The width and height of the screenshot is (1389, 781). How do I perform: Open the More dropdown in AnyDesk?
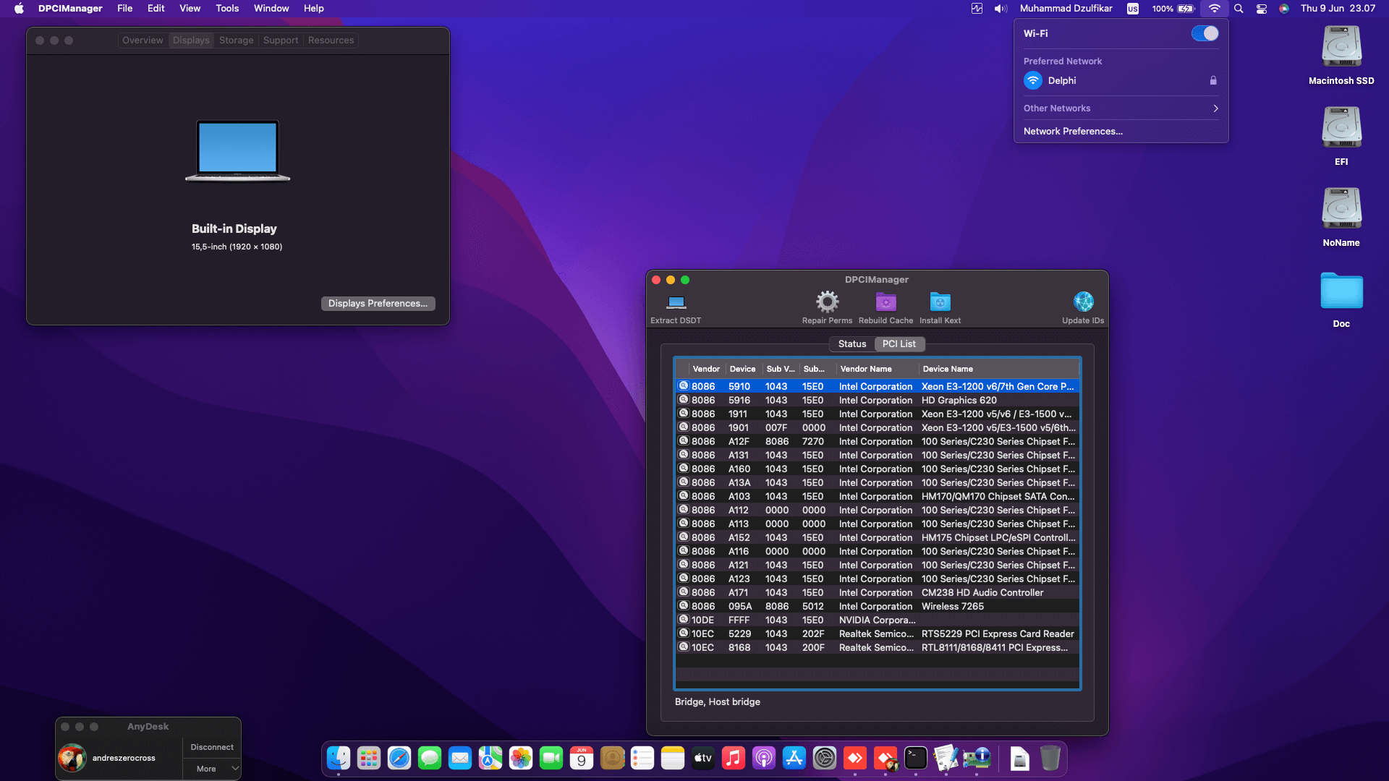212,769
